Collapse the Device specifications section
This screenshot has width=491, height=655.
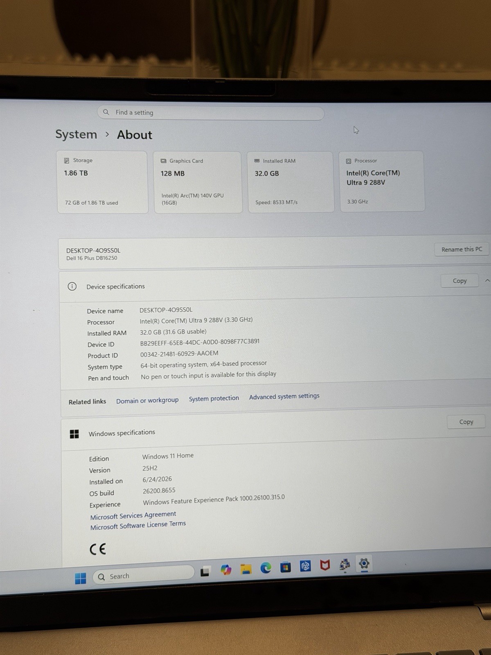click(487, 280)
